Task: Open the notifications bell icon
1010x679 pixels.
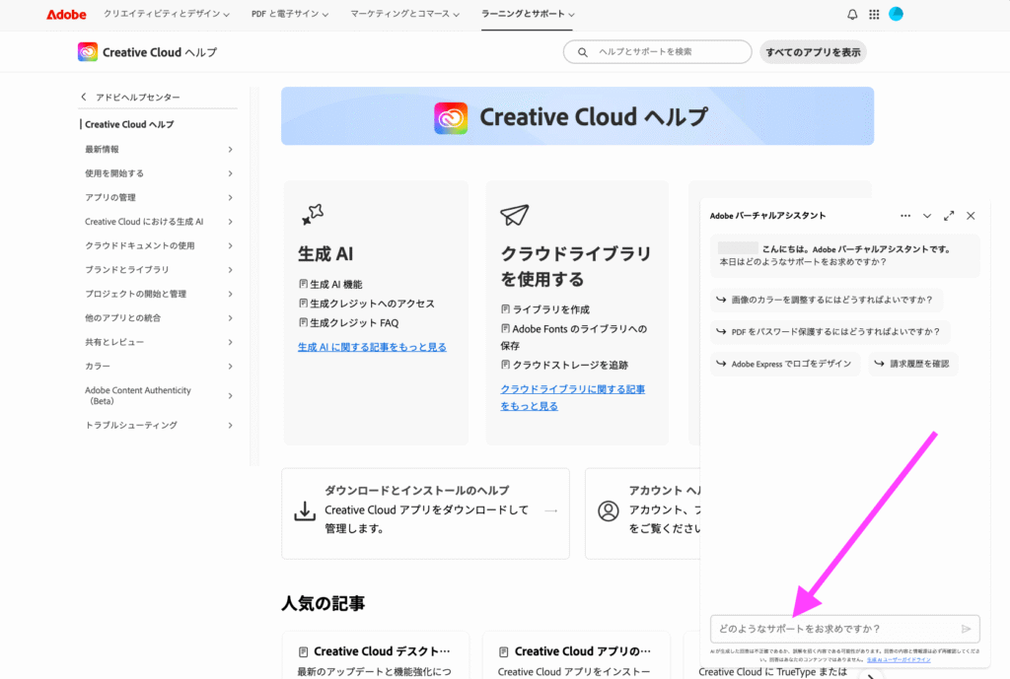Action: (852, 14)
